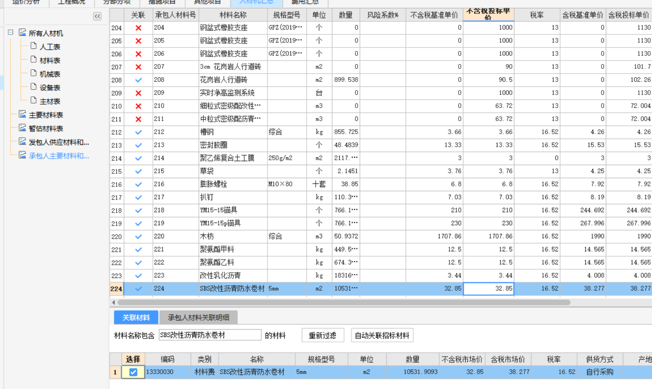Edit the 材料名称包含 filter field
The image size is (652, 389).
[x=210, y=335]
